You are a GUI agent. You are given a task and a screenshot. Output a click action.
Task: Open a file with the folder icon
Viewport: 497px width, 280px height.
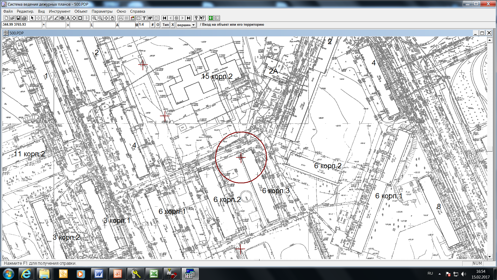coord(12,18)
